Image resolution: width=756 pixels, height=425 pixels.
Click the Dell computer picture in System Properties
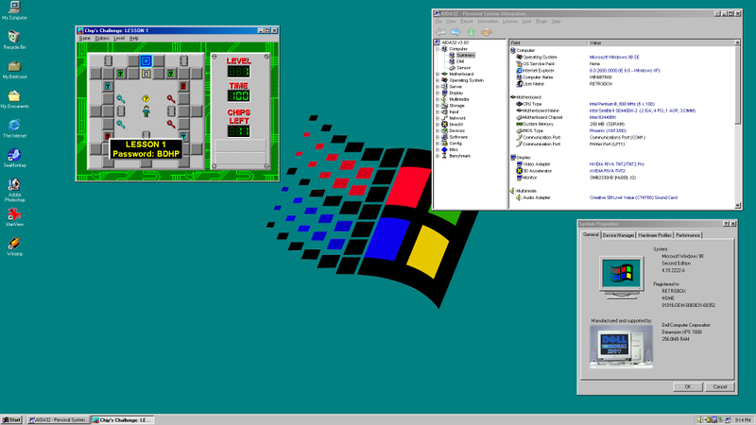click(x=621, y=347)
